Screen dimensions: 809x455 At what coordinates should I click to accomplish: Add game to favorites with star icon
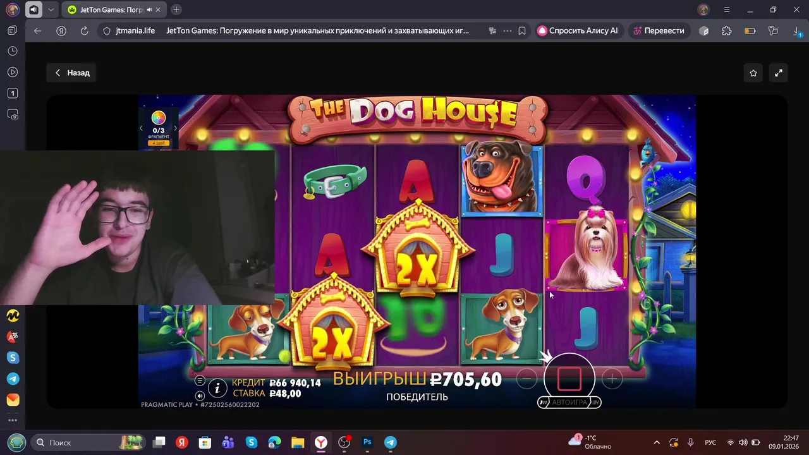tap(753, 73)
